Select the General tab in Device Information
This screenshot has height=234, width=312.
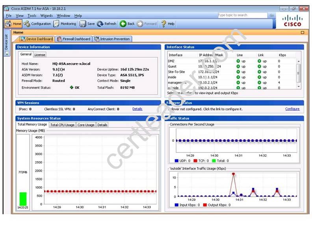pos(26,54)
